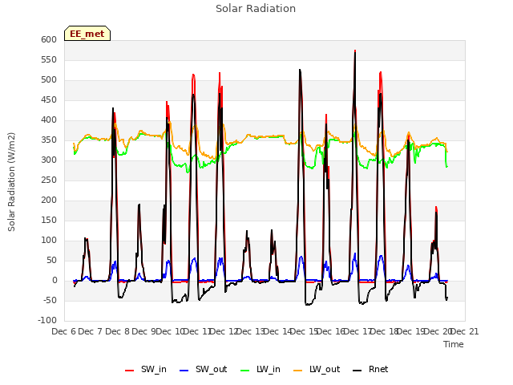Click the Solar Radiation chart title
Image resolution: width=513 pixels, height=385 pixels.
(256, 9)
